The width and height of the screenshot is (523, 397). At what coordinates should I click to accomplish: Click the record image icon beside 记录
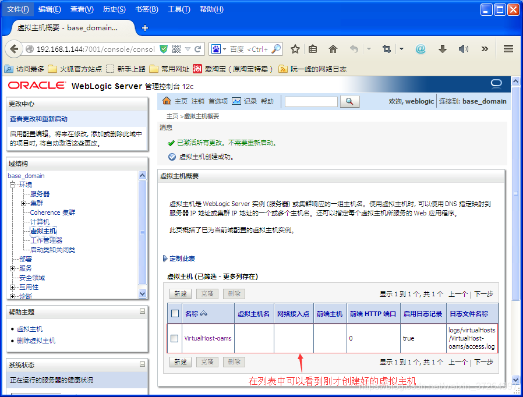pos(236,101)
